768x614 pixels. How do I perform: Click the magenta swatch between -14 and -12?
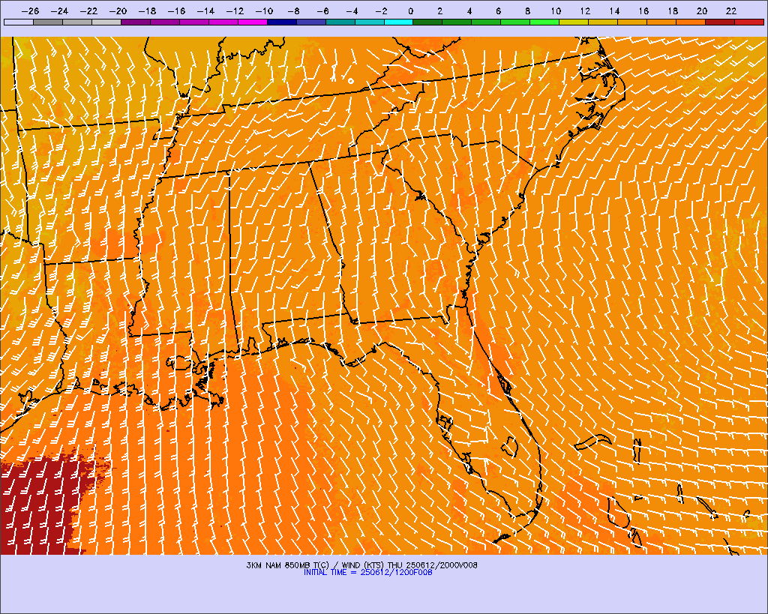tap(223, 22)
